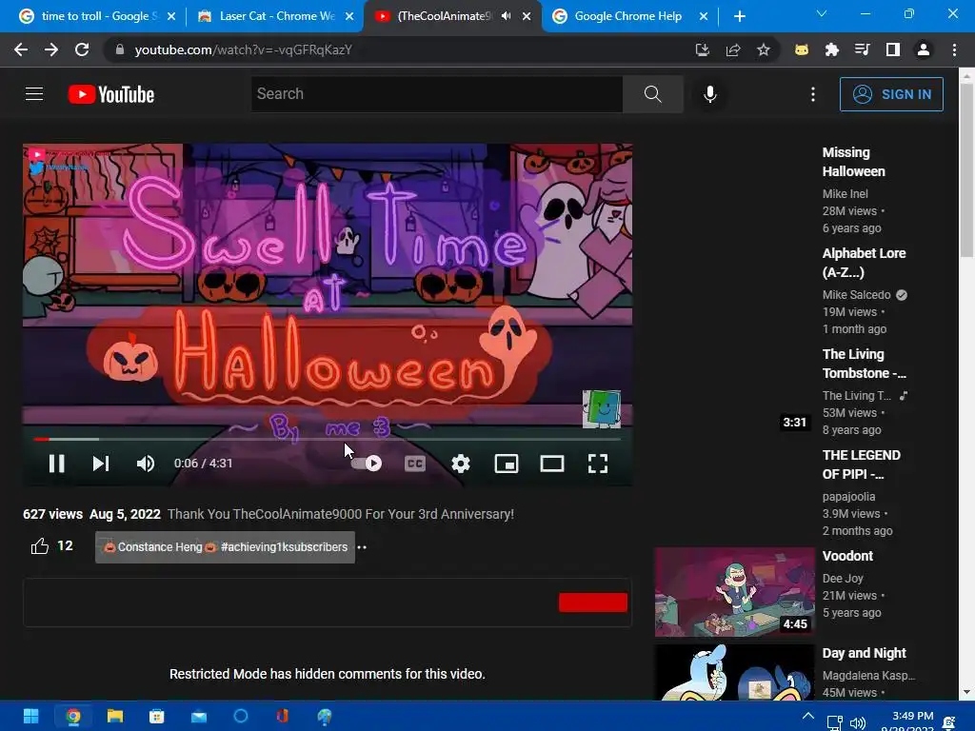Open THE LEGEND OF PIPI video
975x731 pixels.
click(x=861, y=464)
